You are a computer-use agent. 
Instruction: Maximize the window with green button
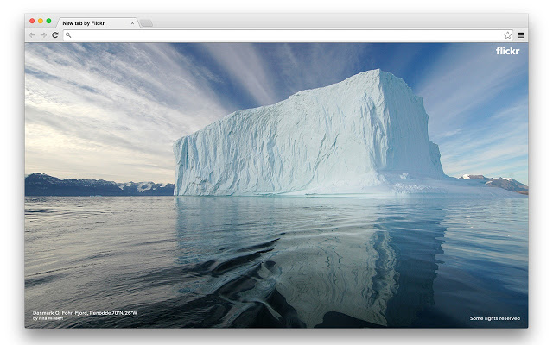coord(48,21)
